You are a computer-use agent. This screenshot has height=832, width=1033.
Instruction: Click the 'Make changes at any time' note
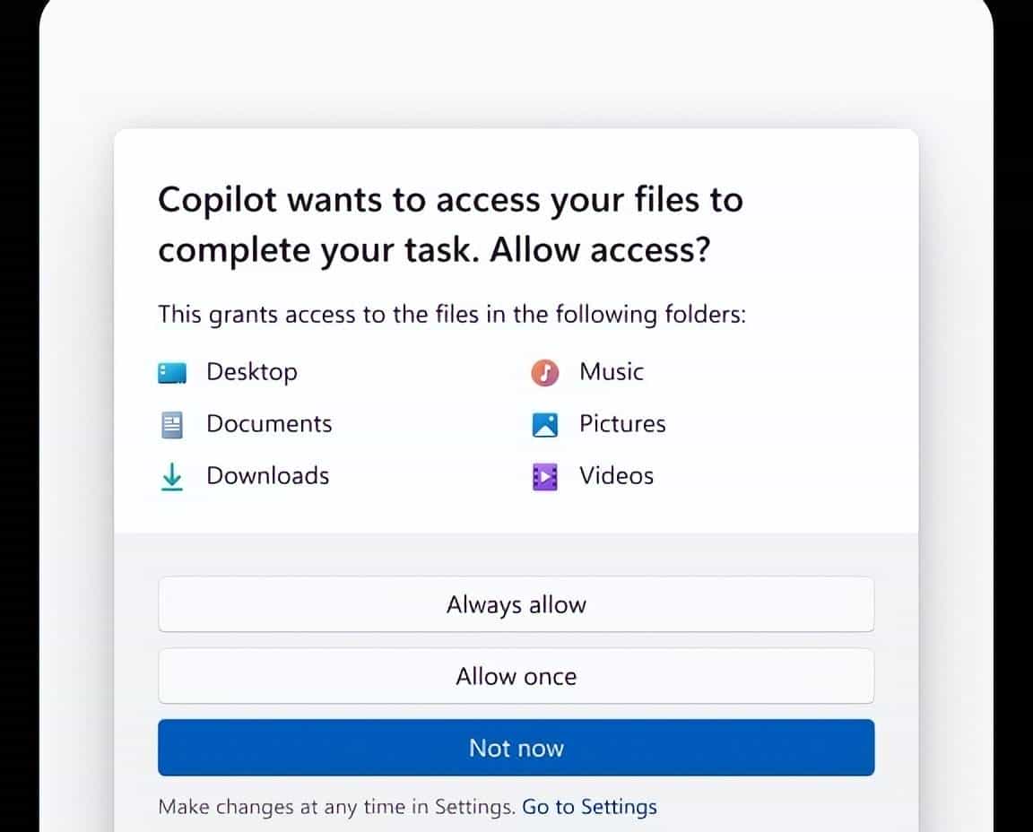coord(337,807)
